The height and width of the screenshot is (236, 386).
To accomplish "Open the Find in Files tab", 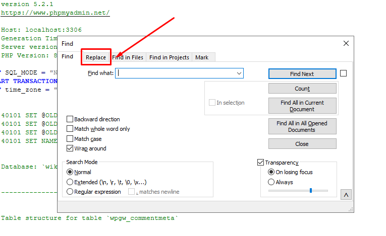I will (128, 57).
